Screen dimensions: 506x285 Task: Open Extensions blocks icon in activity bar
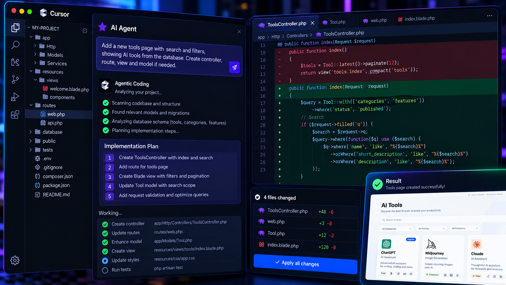point(15,114)
